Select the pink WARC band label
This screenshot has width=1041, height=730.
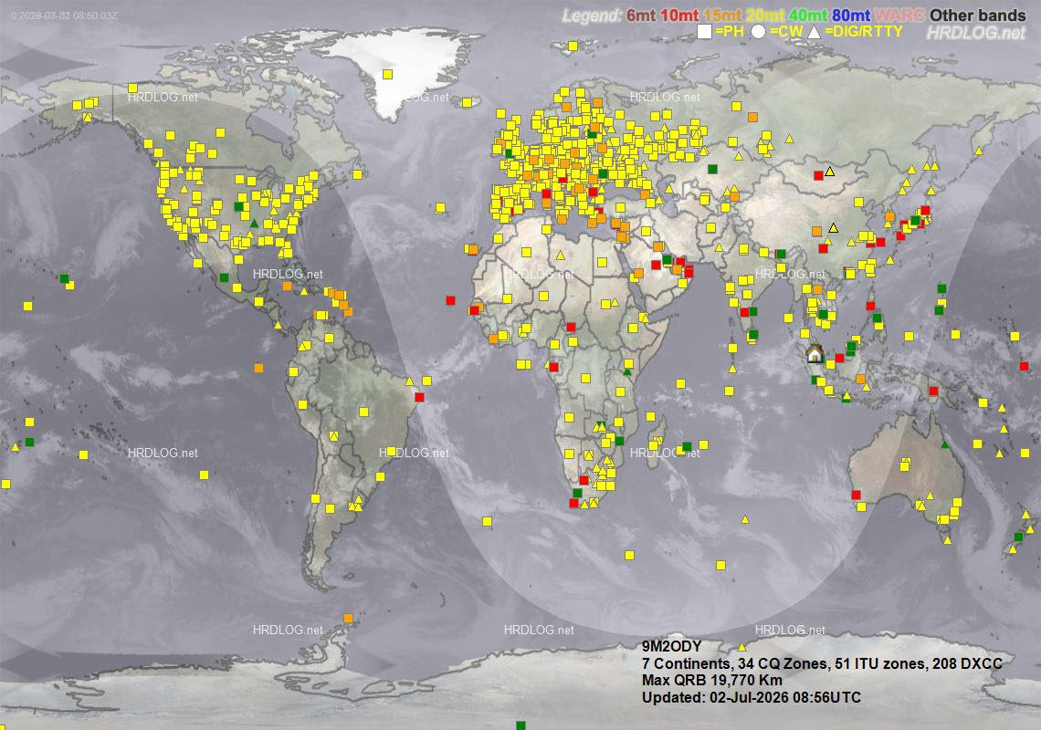900,16
